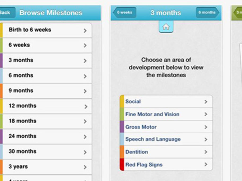Click the red color tab of Red Flag Signs

[x=122, y=165]
